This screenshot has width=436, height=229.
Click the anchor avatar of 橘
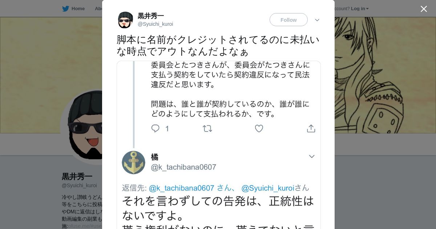pyautogui.click(x=133, y=162)
